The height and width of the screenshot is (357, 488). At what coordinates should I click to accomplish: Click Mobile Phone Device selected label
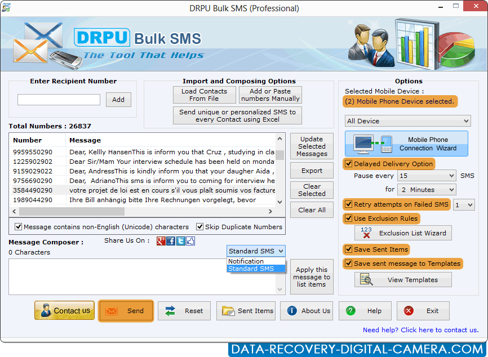pos(400,101)
